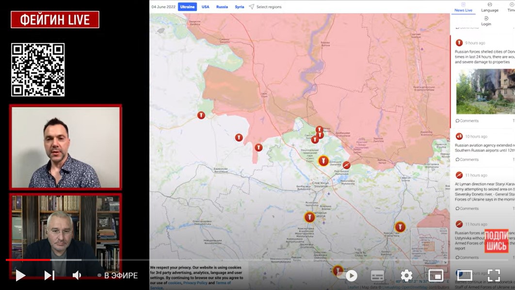Viewport: 515px width, 290px height.
Task: Switch to the Russia region tab
Action: 222,7
